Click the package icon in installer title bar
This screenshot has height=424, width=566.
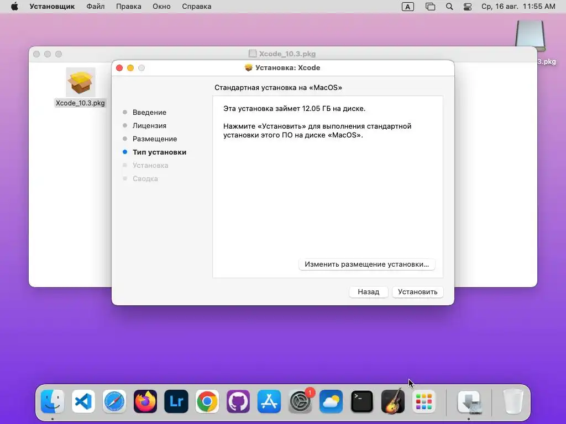click(x=248, y=68)
